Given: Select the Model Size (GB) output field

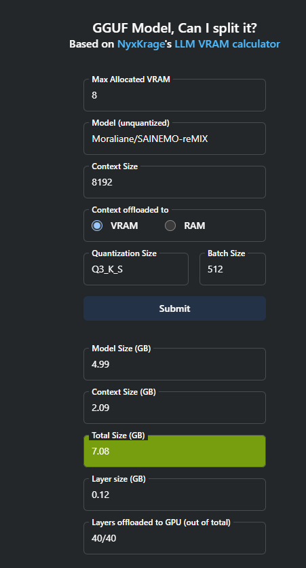Looking at the screenshot, I should tap(174, 364).
